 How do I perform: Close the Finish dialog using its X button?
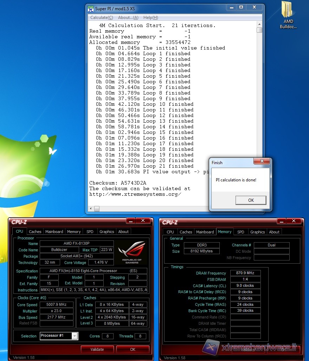262,162
